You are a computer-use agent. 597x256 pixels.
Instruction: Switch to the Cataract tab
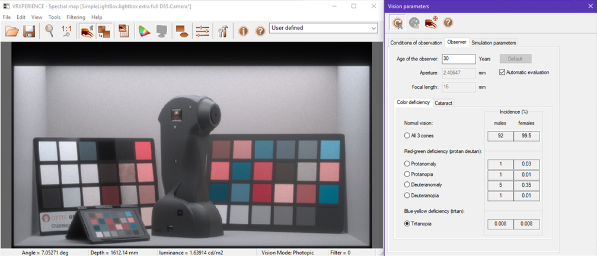coord(444,103)
